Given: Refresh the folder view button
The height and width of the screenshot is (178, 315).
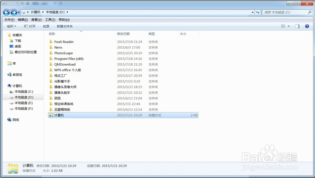Looking at the screenshot, I should coord(258,12).
